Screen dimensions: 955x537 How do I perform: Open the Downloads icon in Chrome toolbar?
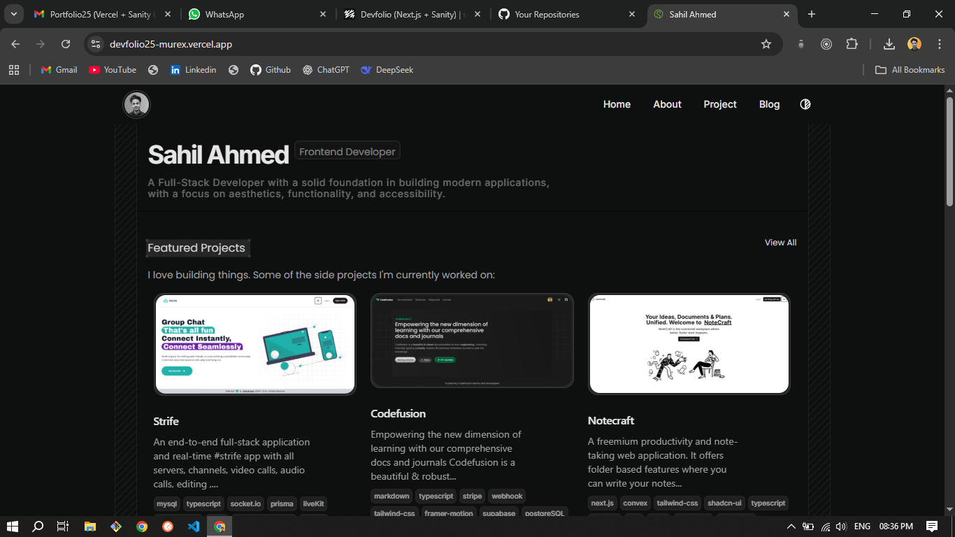coord(889,44)
